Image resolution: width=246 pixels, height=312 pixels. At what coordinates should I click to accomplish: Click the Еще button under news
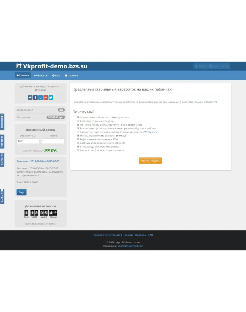21,192
